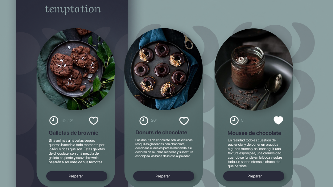Open the brownie cookies photo
Image resolution: width=333 pixels, height=187 pixels.
click(x=76, y=69)
